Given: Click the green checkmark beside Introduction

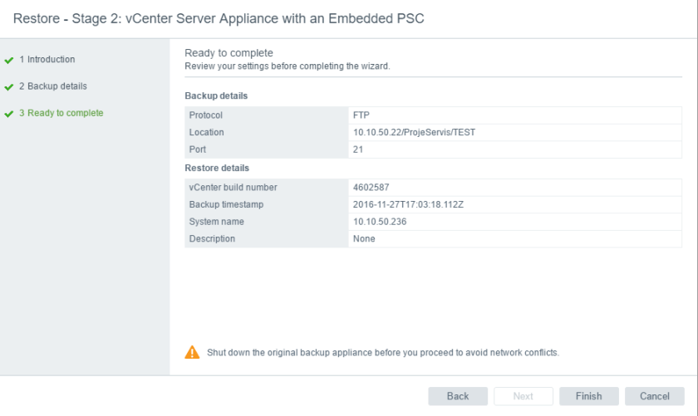Looking at the screenshot, I should click(x=9, y=60).
